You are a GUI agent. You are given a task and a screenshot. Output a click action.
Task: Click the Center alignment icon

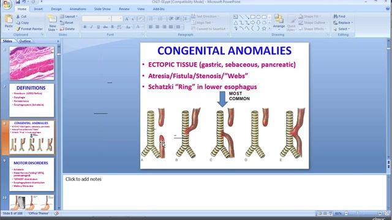click(157, 27)
